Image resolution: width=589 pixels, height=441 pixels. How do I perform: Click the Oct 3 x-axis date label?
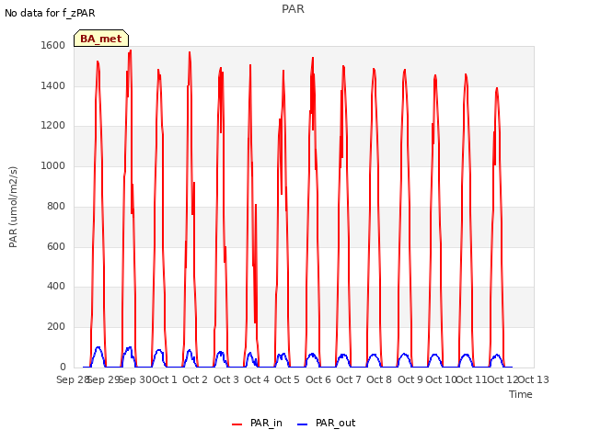coord(226,379)
